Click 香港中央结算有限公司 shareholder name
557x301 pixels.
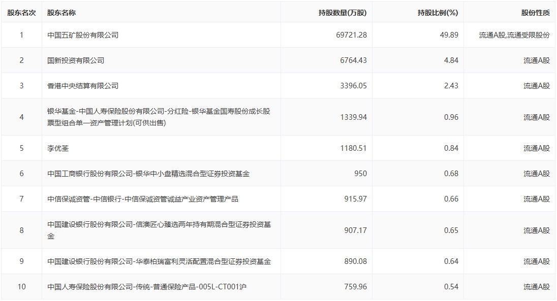pyautogui.click(x=83, y=86)
